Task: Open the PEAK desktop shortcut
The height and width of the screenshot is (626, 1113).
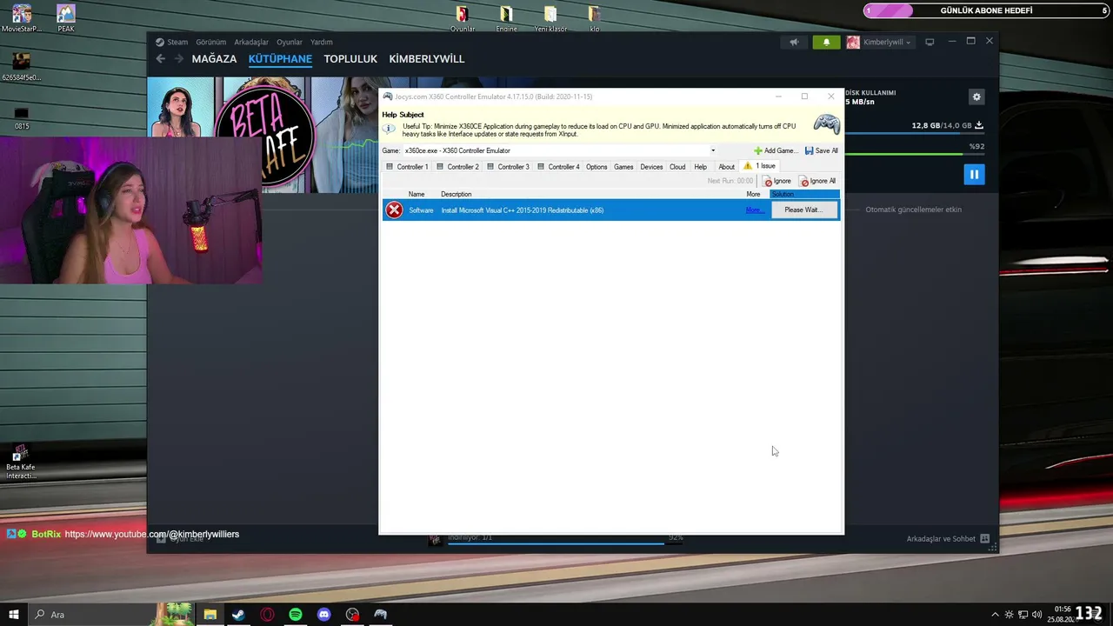Action: point(66,18)
